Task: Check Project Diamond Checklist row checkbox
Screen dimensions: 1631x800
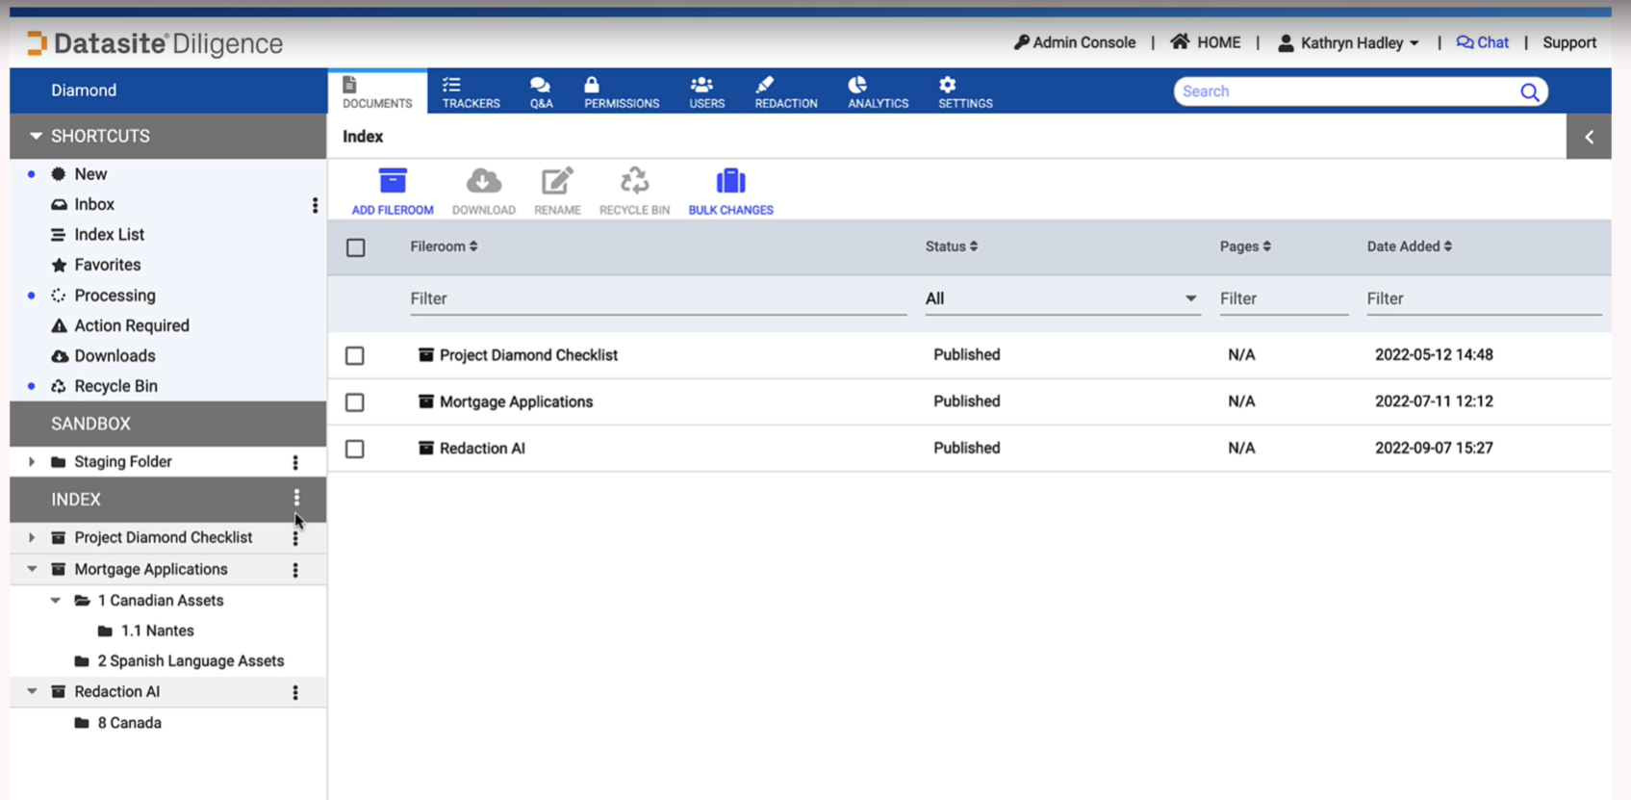Action: pos(355,355)
